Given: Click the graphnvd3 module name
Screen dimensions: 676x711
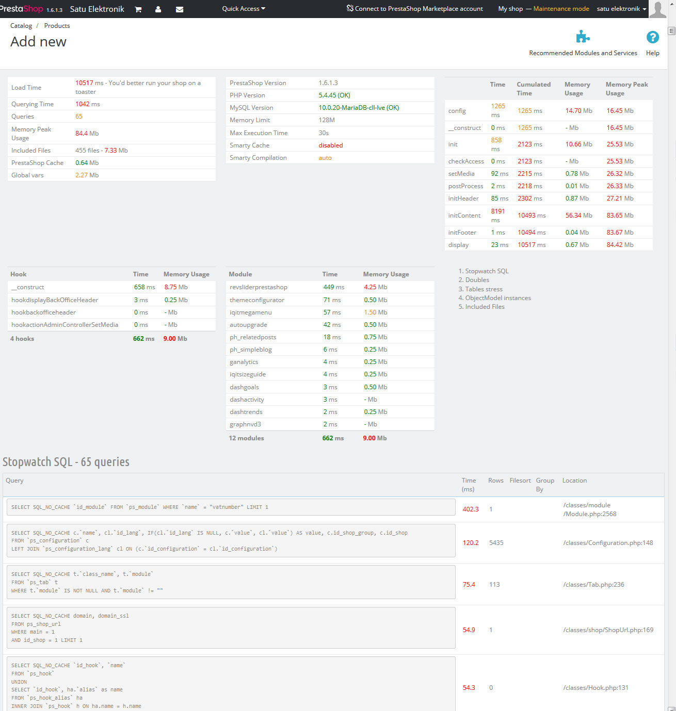Looking at the screenshot, I should click(246, 424).
